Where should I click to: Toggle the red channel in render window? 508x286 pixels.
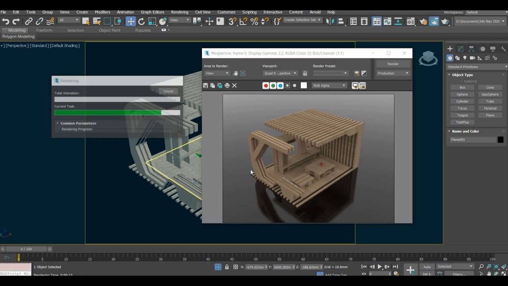coord(266,85)
